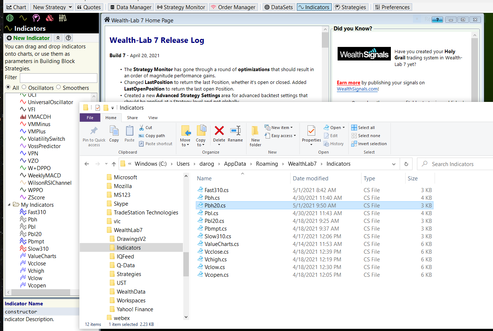Open the New Strategy dropdown

51,7
